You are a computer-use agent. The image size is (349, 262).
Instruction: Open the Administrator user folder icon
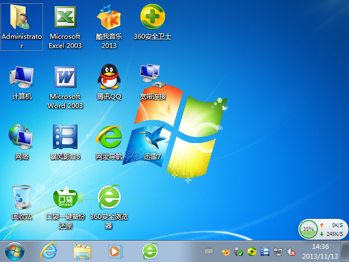(22, 19)
